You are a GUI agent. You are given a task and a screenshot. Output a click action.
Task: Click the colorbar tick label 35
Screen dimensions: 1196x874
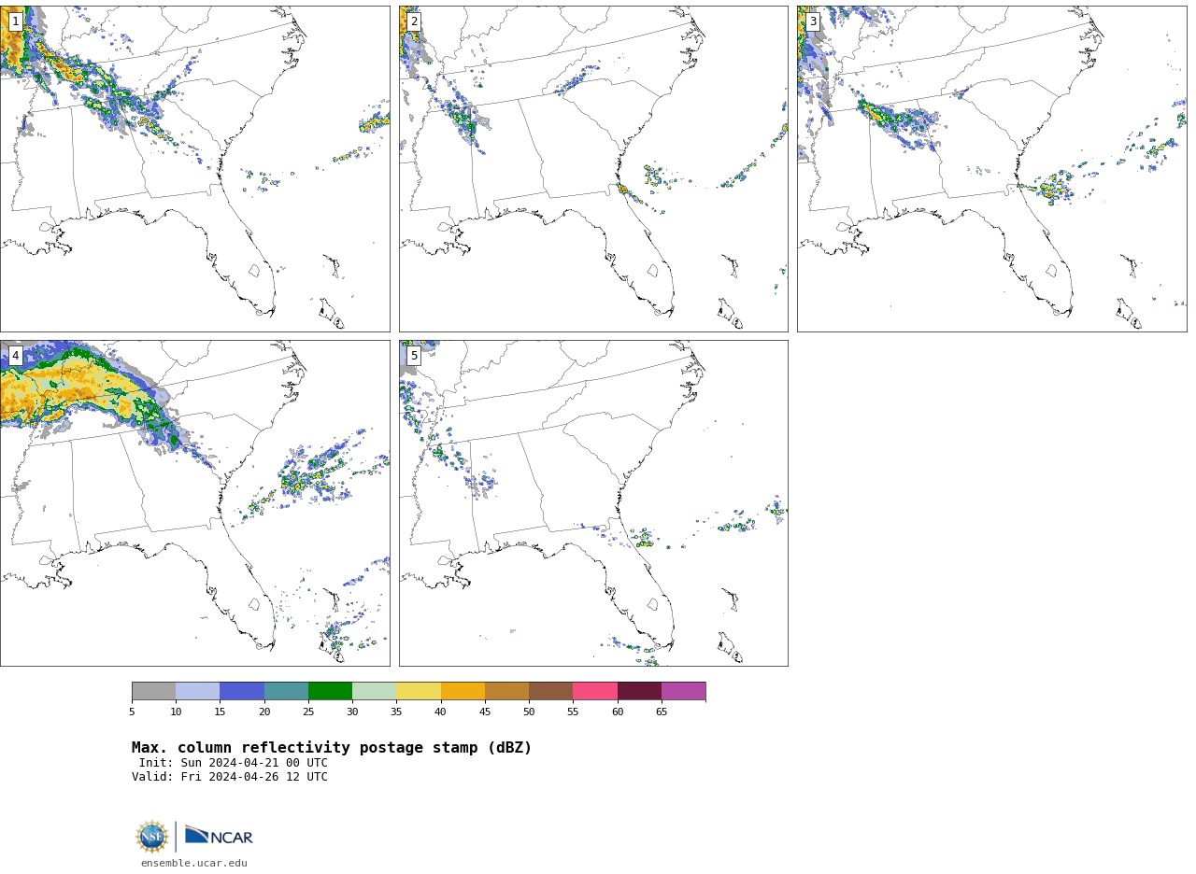[396, 712]
